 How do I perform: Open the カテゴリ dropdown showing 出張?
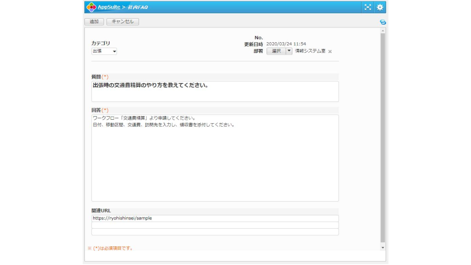point(104,51)
